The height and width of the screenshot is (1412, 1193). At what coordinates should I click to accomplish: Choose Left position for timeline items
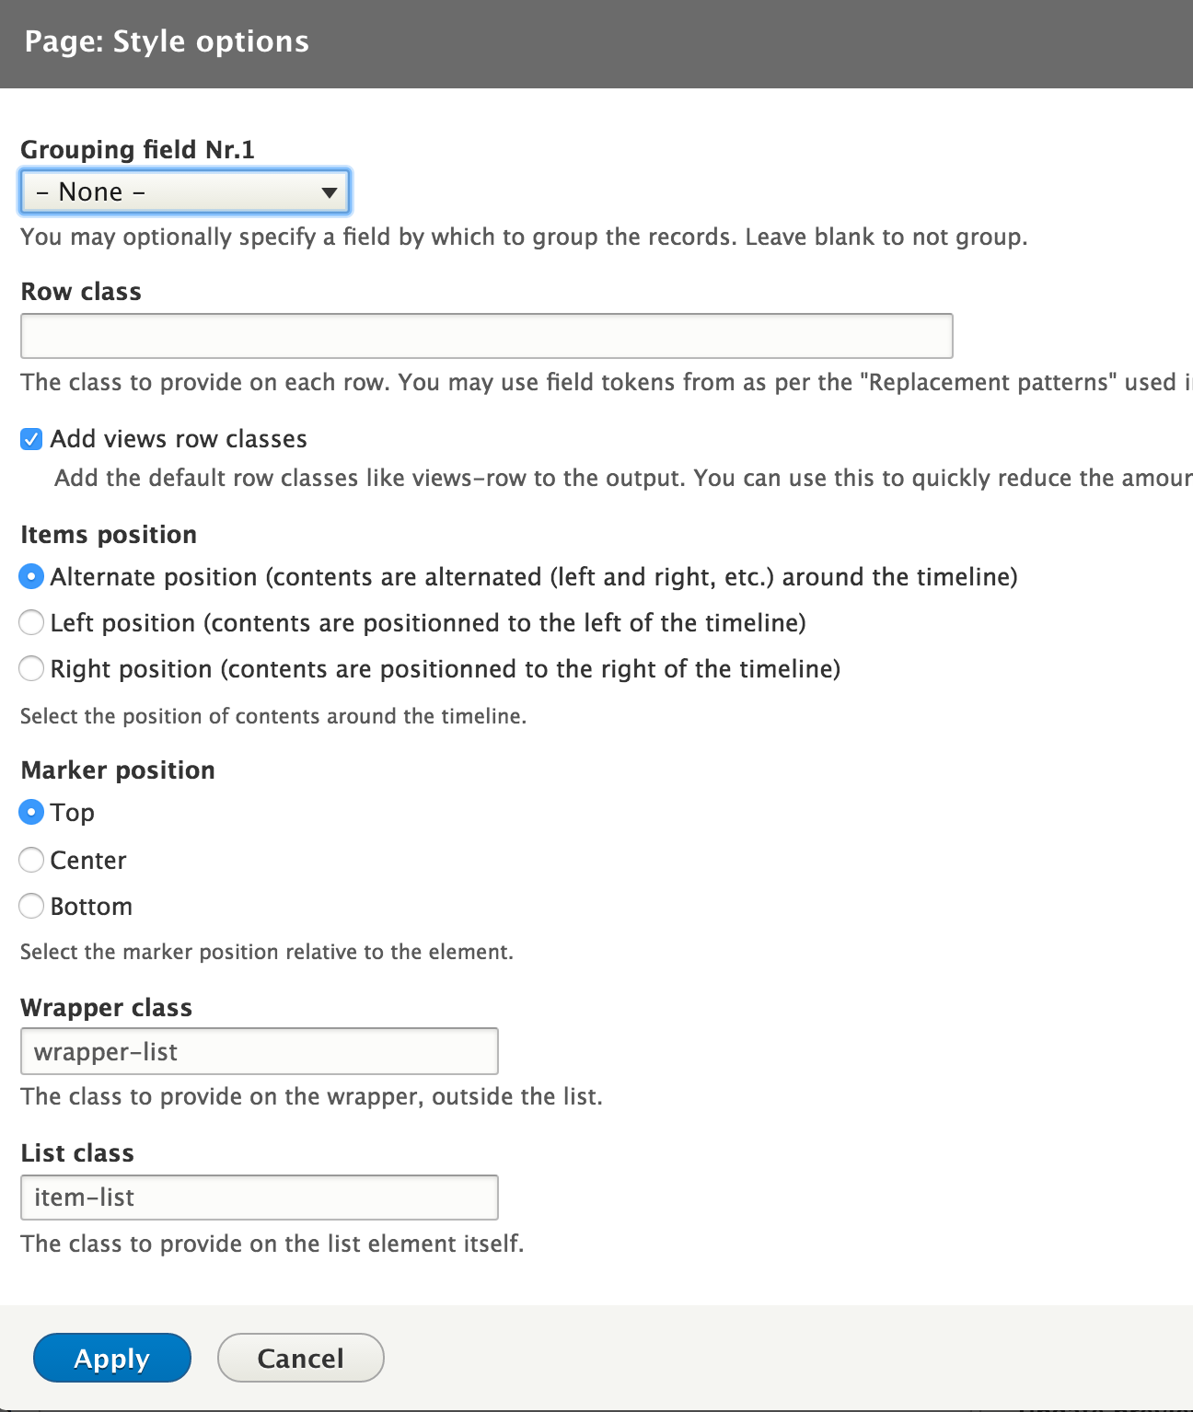[31, 623]
